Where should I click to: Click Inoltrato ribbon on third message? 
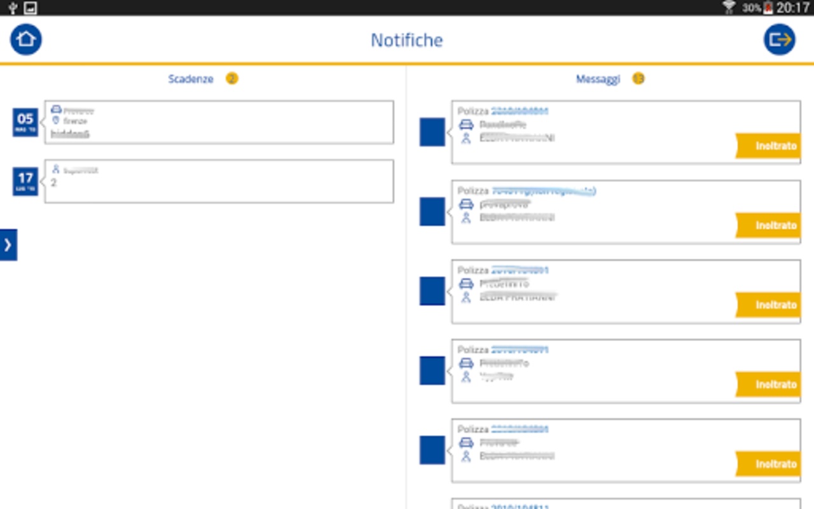pos(768,305)
